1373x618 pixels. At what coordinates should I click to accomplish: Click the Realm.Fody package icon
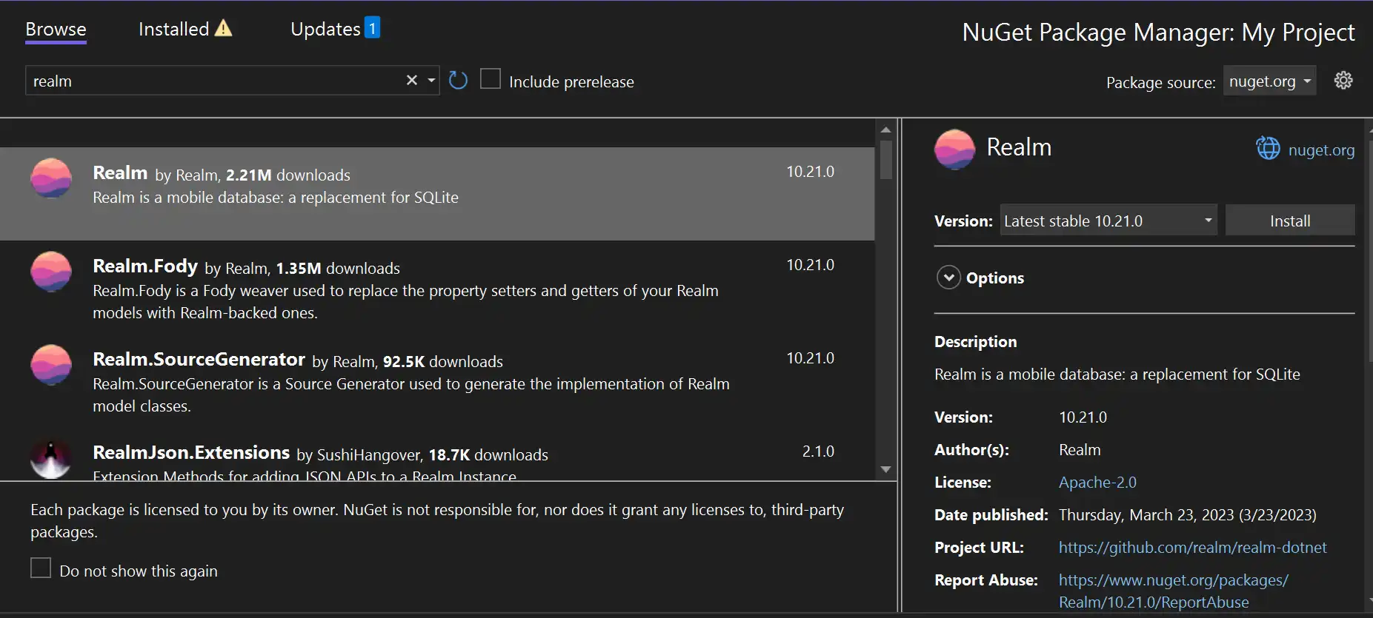click(x=51, y=272)
